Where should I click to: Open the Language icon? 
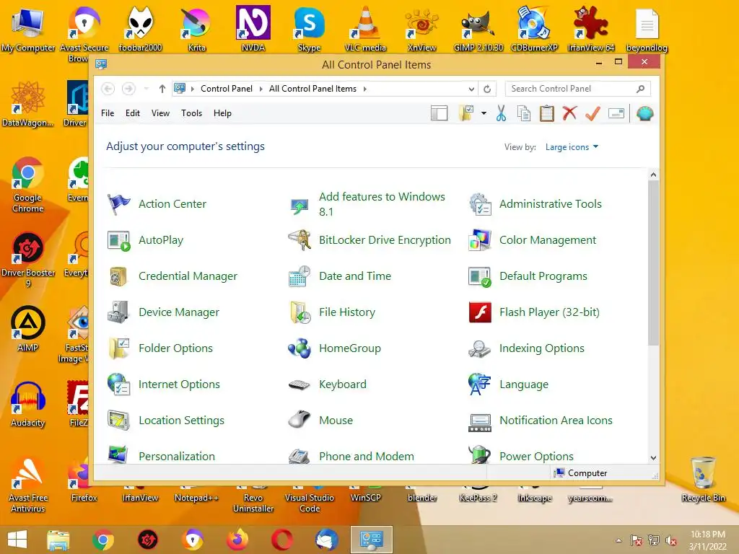pos(480,384)
